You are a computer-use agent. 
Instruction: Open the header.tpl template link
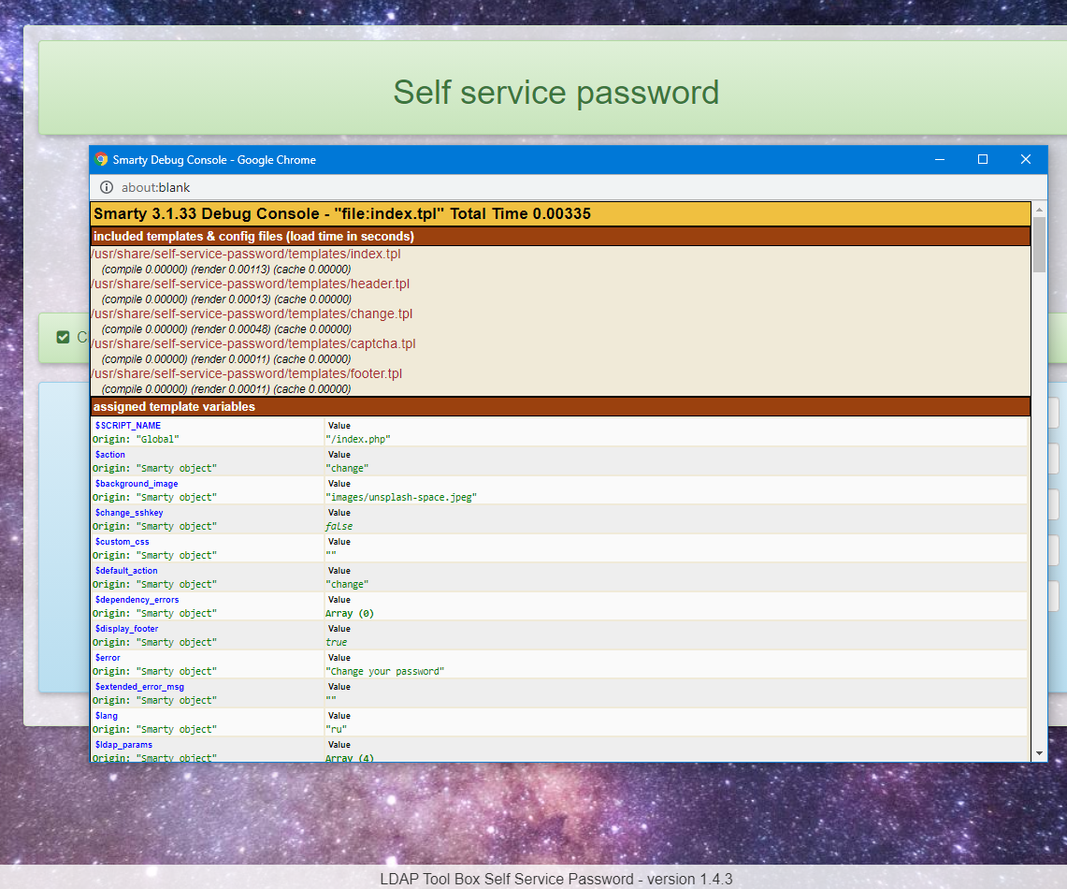point(249,284)
